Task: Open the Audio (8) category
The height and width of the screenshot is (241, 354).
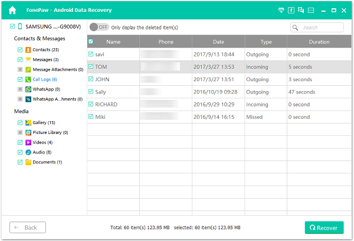Action: point(42,152)
